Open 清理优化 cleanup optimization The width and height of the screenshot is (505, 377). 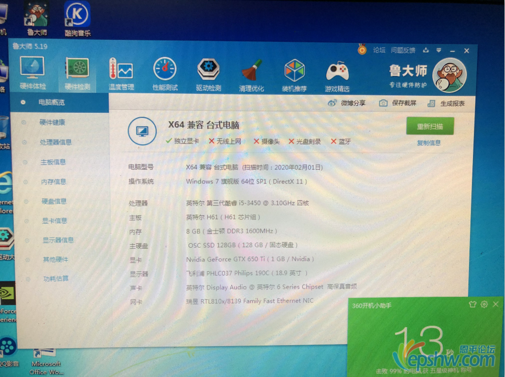[251, 75]
